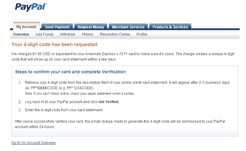Open the Merchant Services tab
Viewport: 246px width, 151px height.
click(x=128, y=27)
